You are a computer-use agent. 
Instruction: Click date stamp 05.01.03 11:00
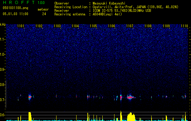coord(15,14)
